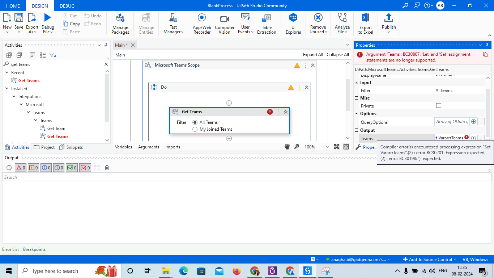Open the title bar search magnifier
The height and width of the screenshot is (278, 494).
[405, 5]
